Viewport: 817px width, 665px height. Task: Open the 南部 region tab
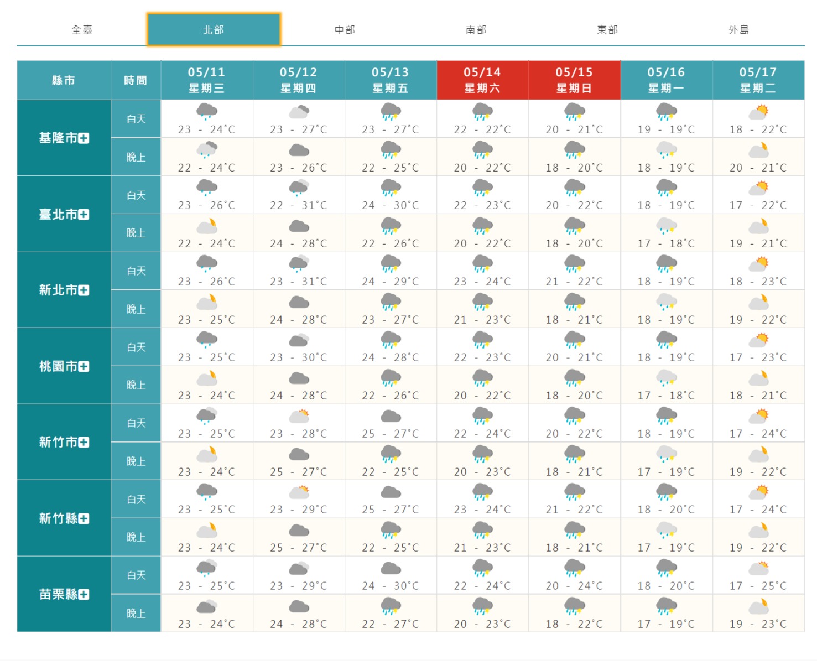tap(476, 30)
